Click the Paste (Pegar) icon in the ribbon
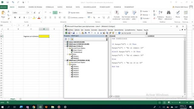The width and height of the screenshot is (194, 109). 3,13
